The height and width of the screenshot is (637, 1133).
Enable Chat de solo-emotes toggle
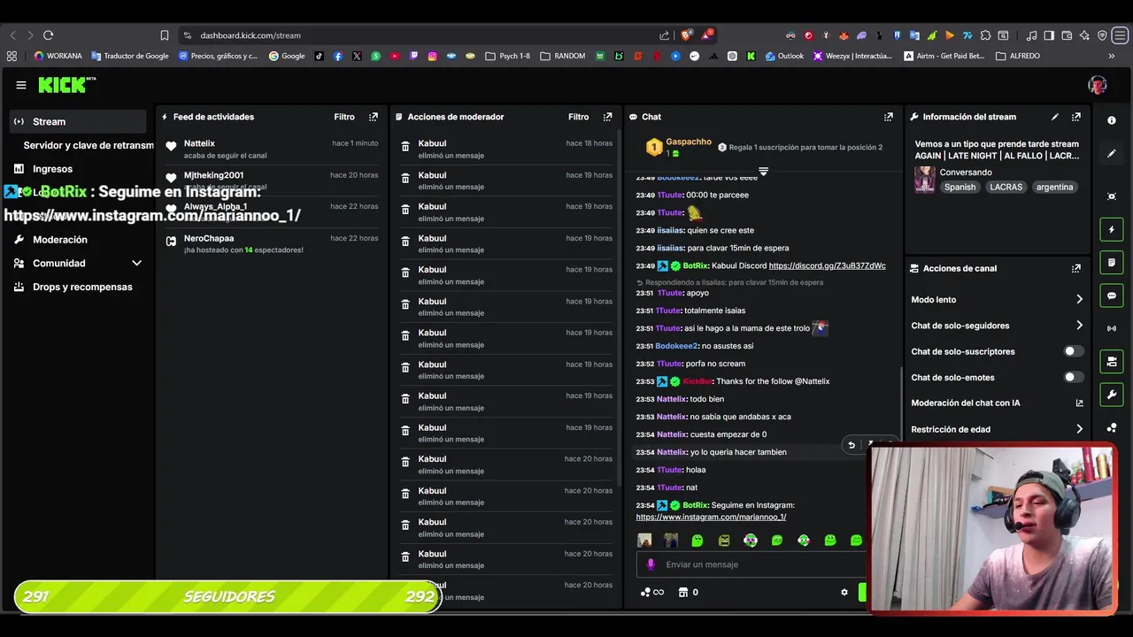[1073, 377]
